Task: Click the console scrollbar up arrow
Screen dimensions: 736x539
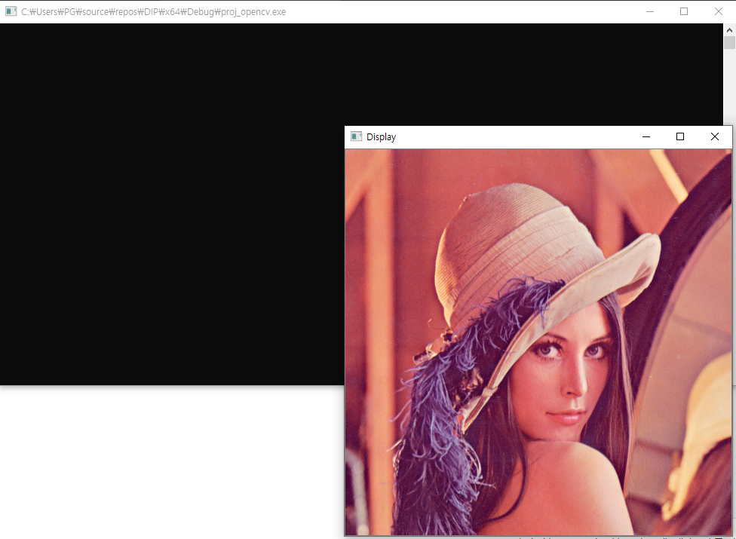Action: point(729,30)
